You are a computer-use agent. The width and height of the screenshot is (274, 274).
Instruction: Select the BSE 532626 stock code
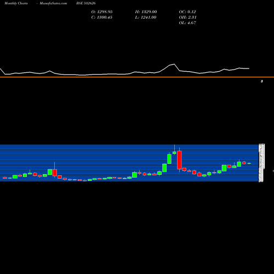pyautogui.click(x=86, y=3)
